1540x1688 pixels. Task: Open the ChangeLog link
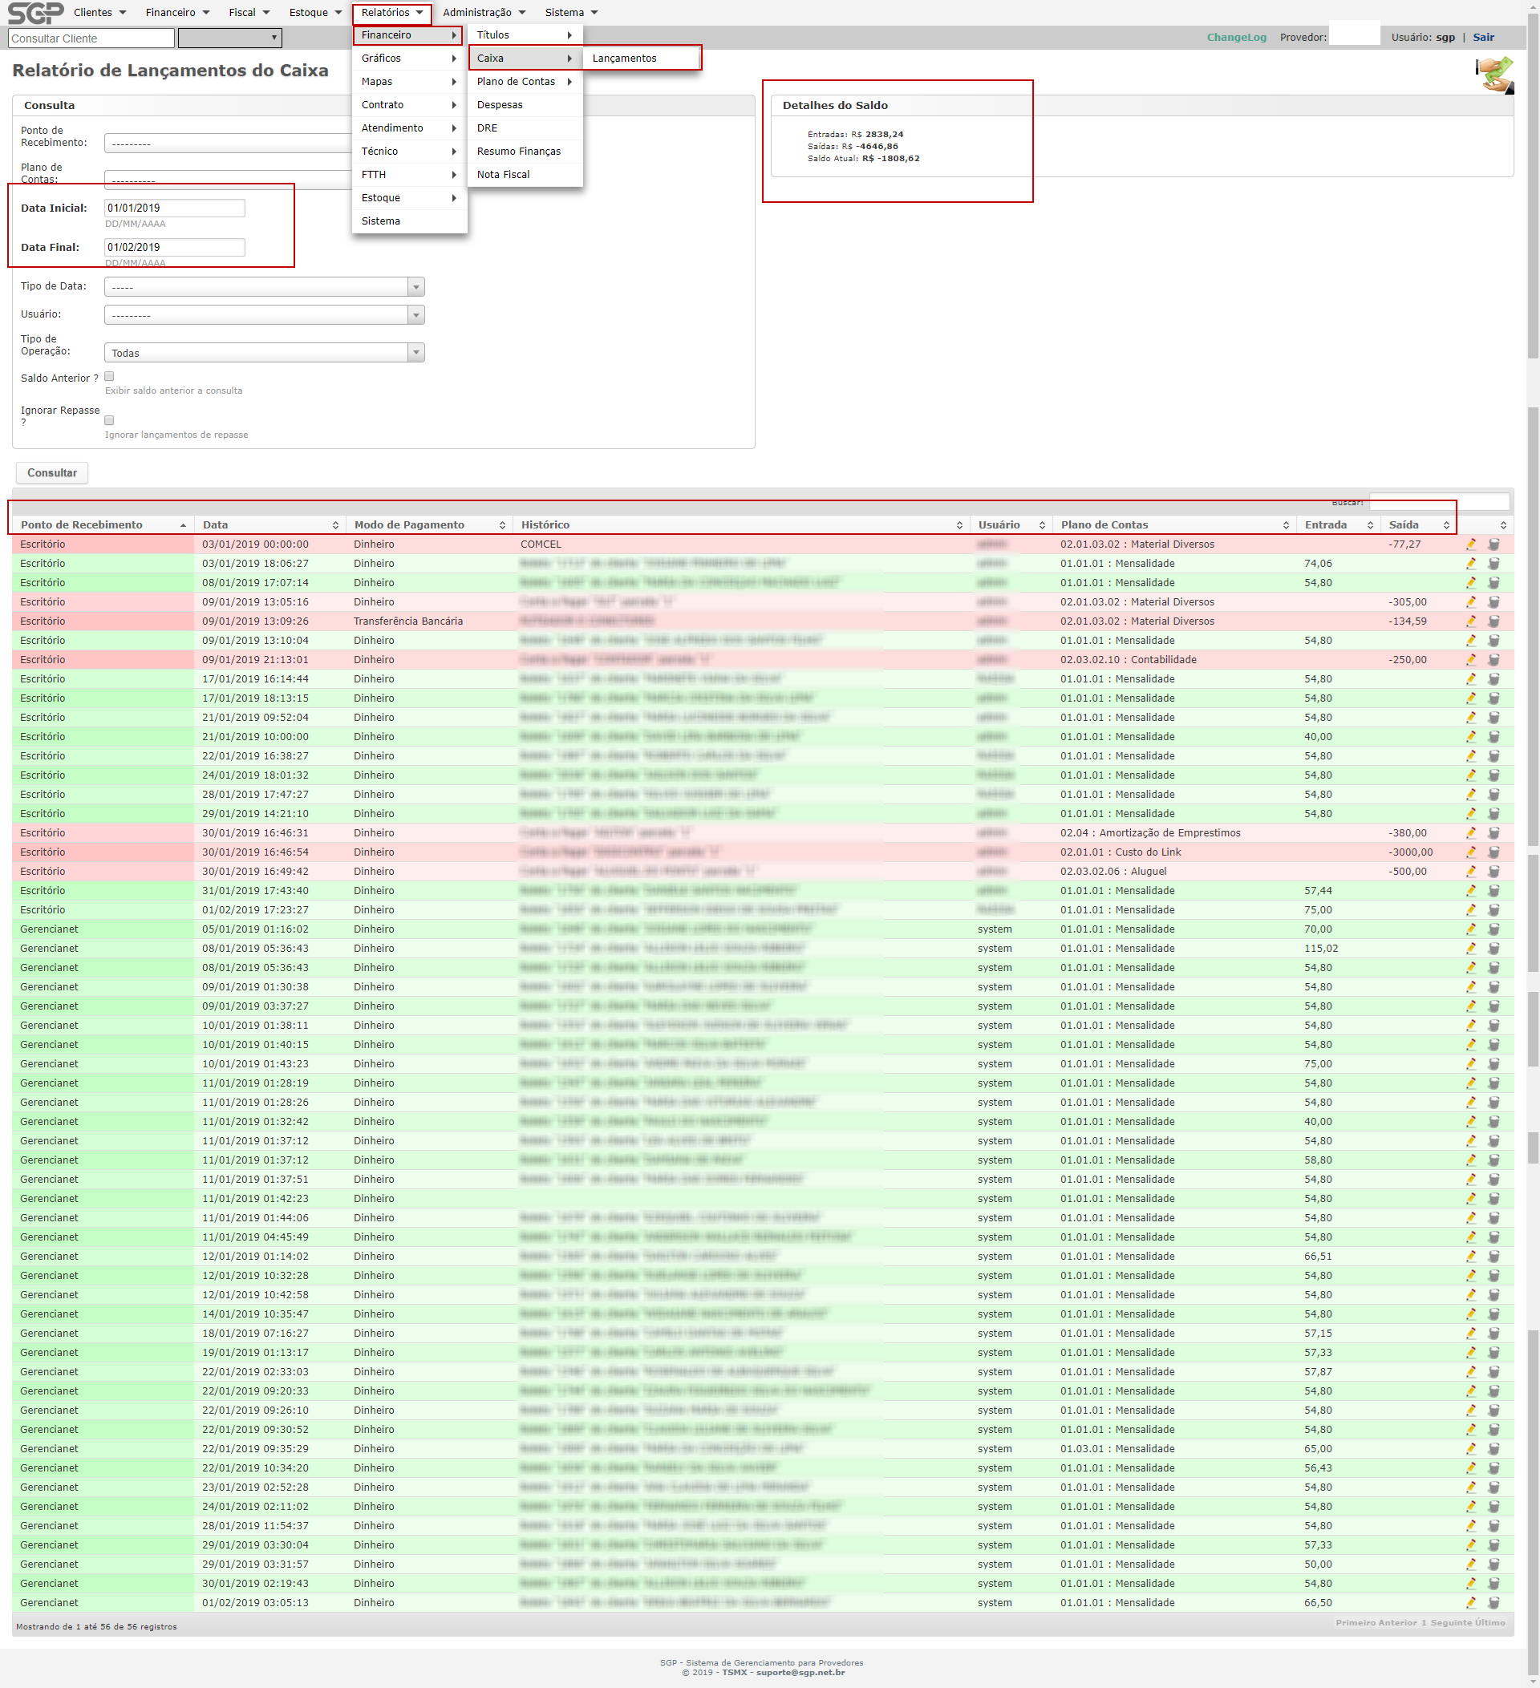pyautogui.click(x=1236, y=38)
